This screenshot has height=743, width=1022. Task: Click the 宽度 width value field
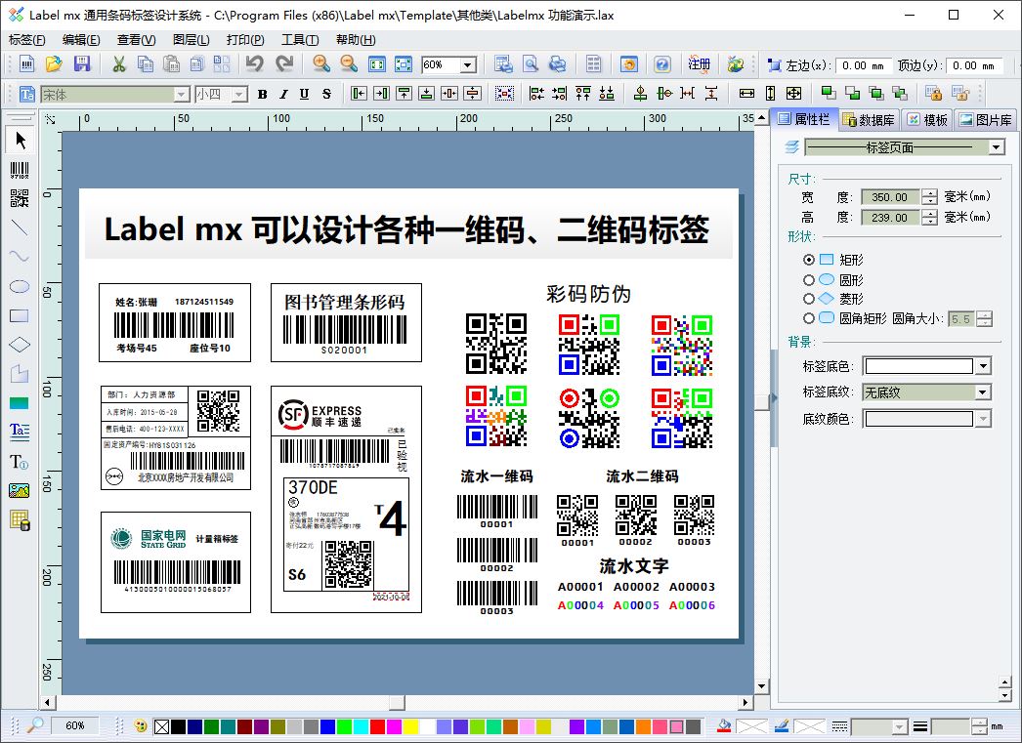point(890,196)
